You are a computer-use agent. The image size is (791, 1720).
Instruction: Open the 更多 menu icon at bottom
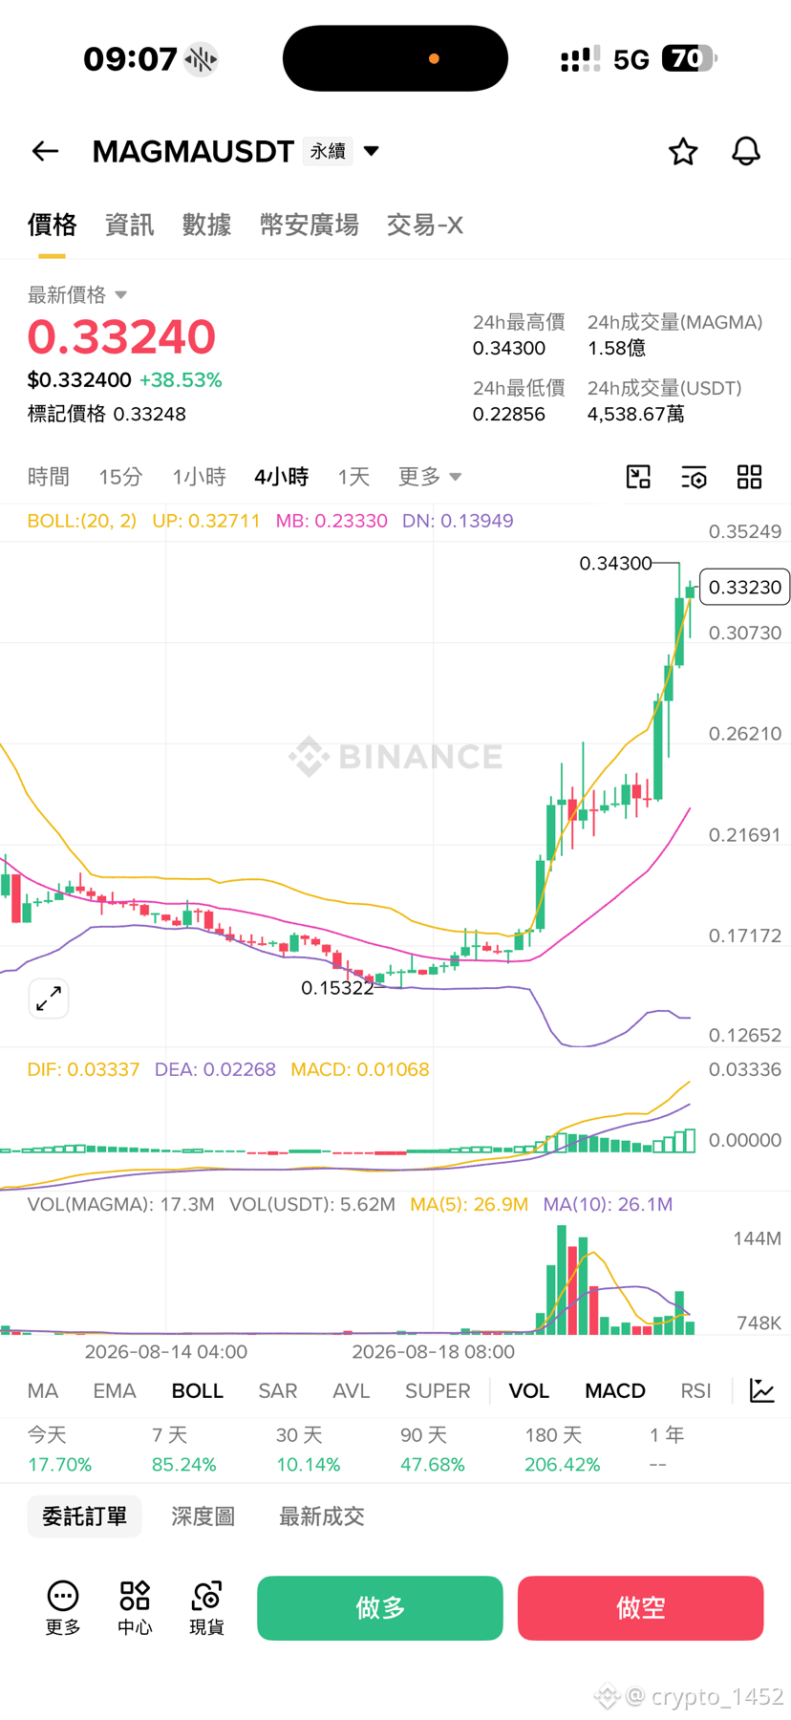tap(63, 1607)
